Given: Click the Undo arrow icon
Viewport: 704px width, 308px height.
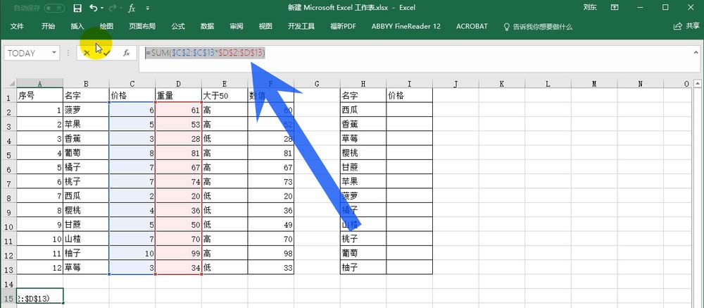Looking at the screenshot, I should click(x=93, y=8).
